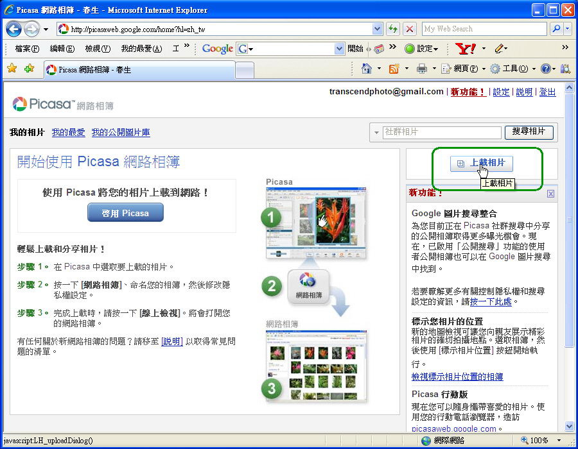Open the 檢視標示相片位置的相簿 link
Viewport: 578px width, 449px height.
tap(457, 377)
